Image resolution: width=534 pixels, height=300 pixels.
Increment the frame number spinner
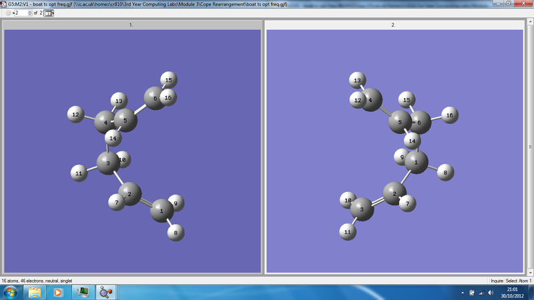pyautogui.click(x=29, y=11)
